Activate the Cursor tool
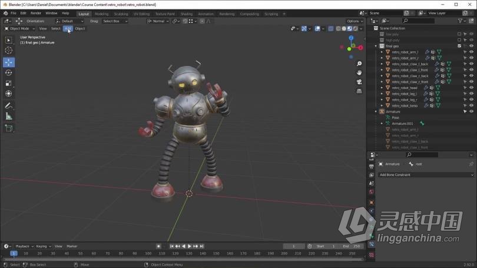Viewport: 477px width, 268px height. tap(8, 51)
